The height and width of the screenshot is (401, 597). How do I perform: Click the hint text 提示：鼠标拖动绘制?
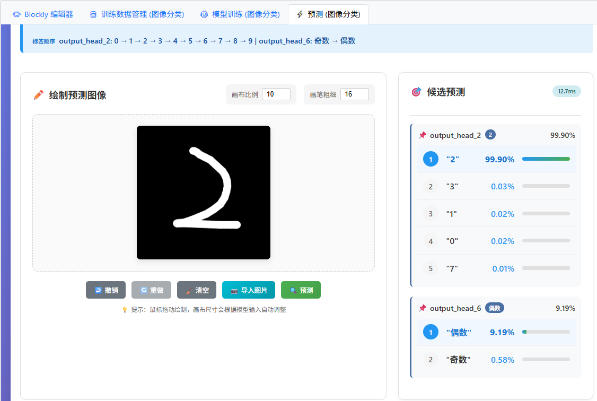coord(208,310)
